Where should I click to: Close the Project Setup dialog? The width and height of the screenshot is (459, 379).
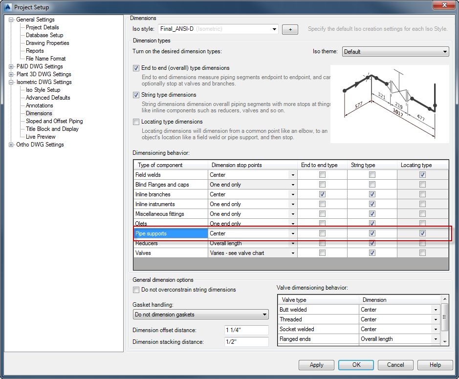pos(444,5)
